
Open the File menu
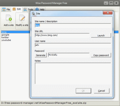coord(6,9)
